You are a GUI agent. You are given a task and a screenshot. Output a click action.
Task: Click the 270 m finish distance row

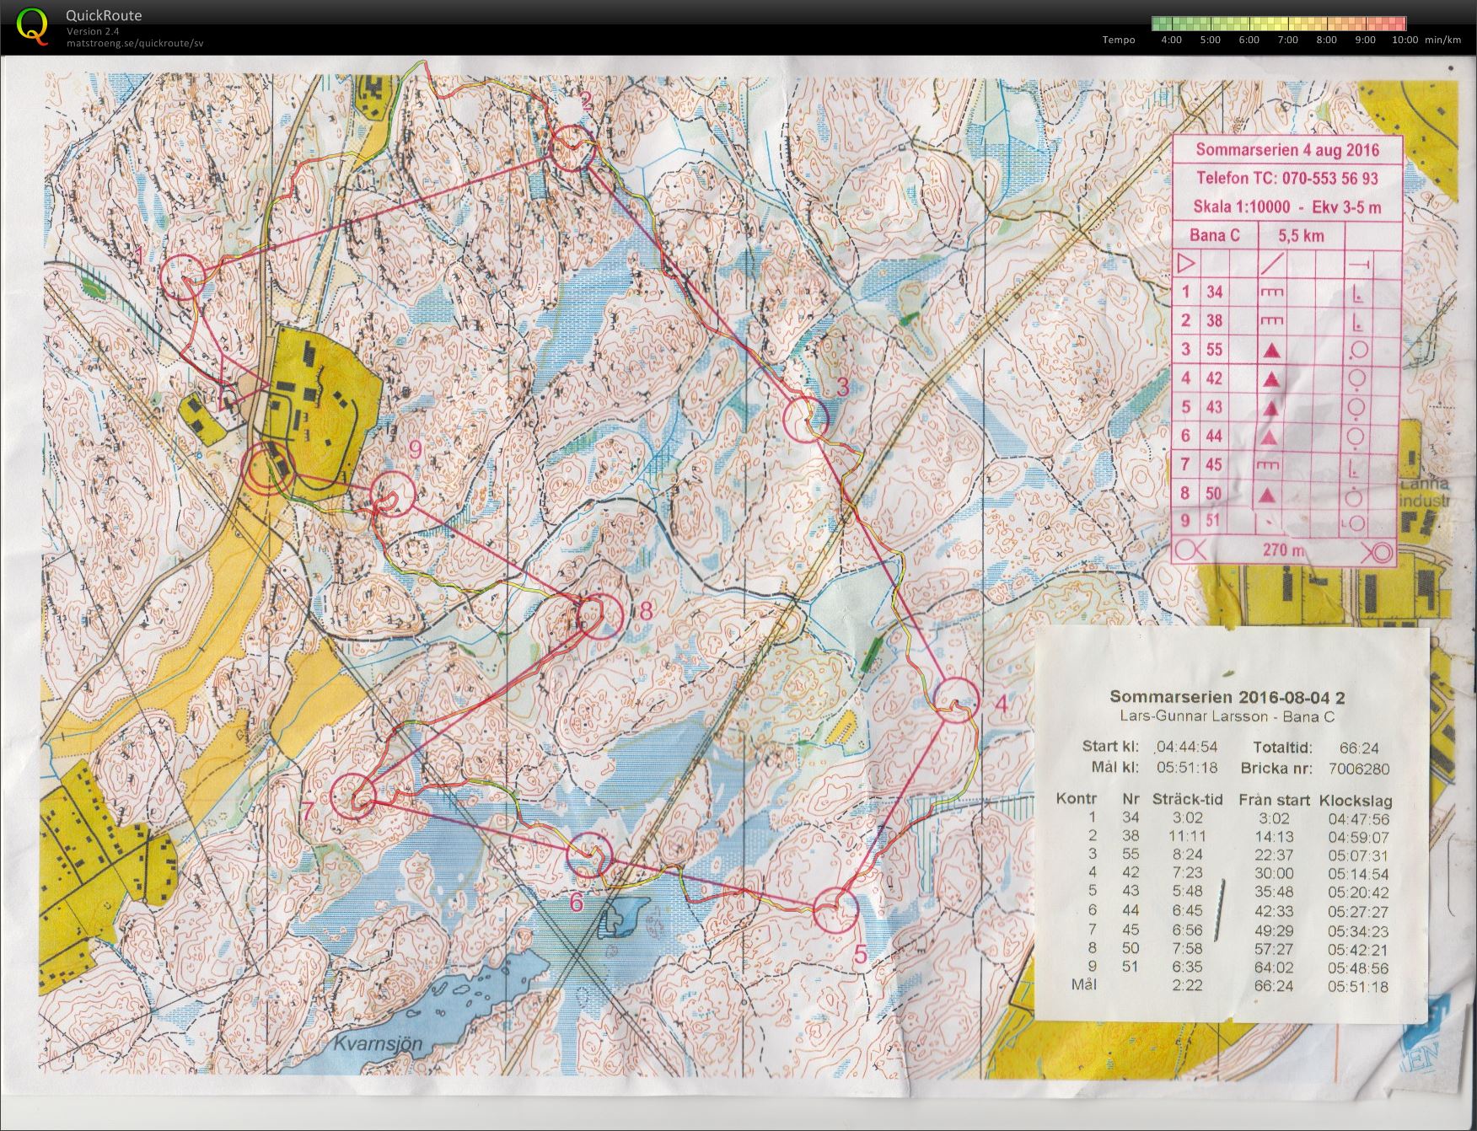click(x=1284, y=551)
